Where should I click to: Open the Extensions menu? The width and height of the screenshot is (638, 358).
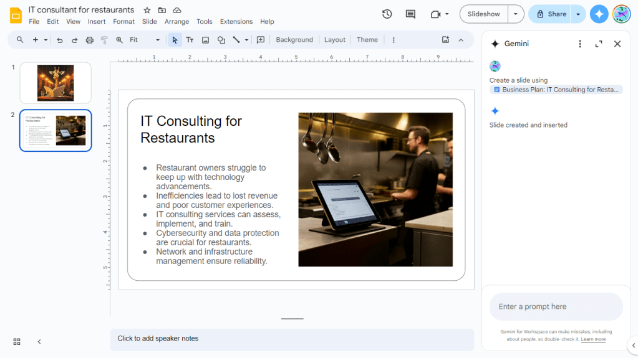click(x=236, y=21)
